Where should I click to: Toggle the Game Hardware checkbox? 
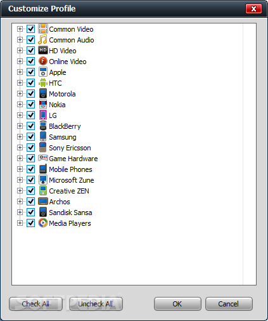31,158
